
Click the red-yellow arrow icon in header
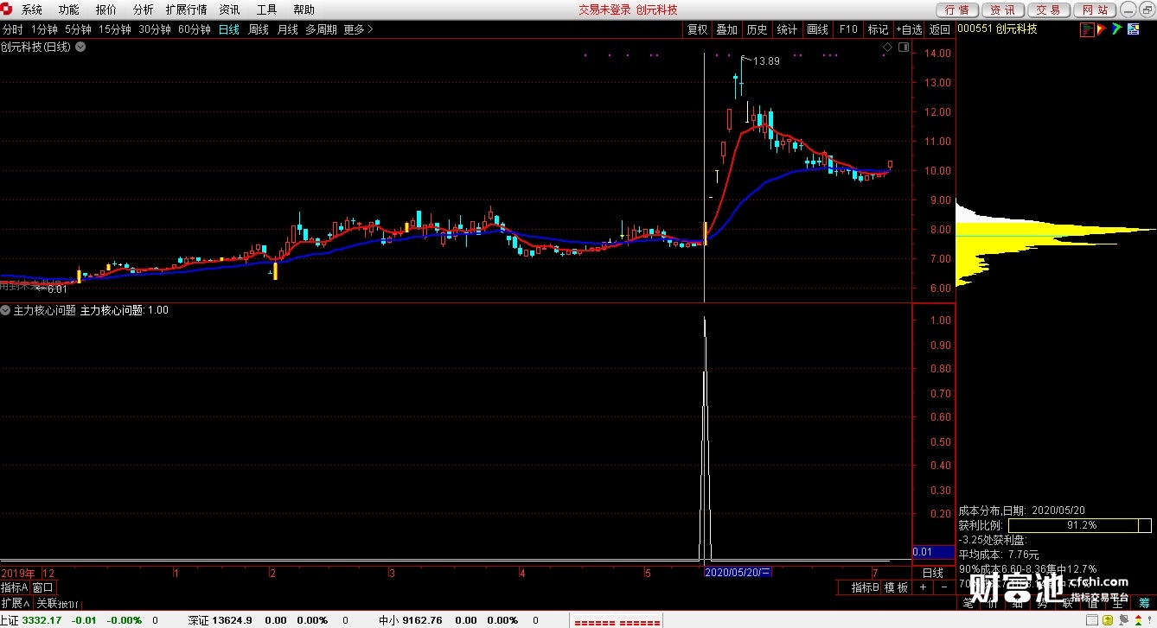1103,29
